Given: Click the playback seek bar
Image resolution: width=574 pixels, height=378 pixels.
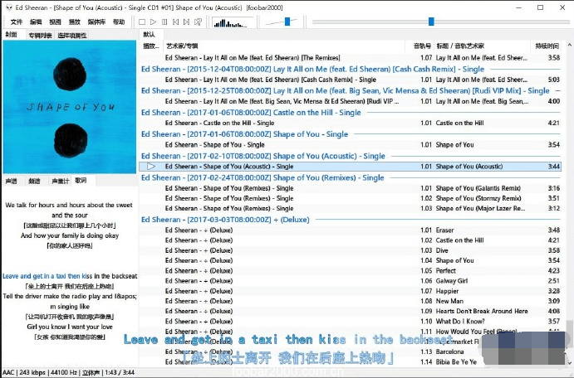Looking at the screenshot, I should point(441,22).
